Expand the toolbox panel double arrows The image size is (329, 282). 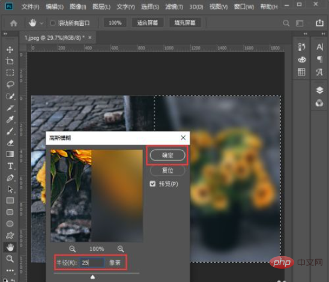[x=5, y=34]
